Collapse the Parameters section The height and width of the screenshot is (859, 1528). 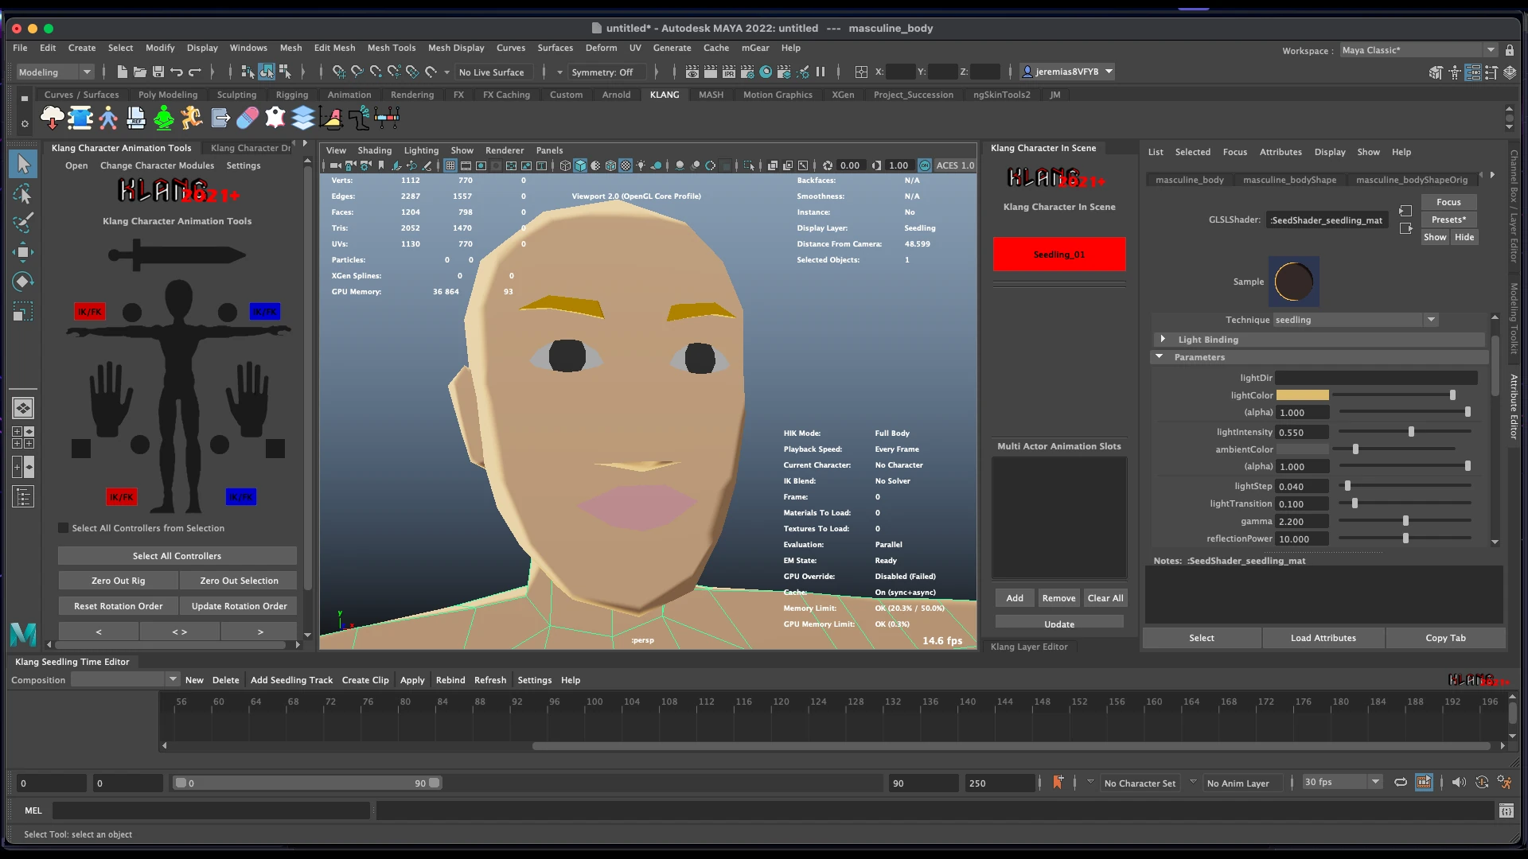pos(1160,357)
